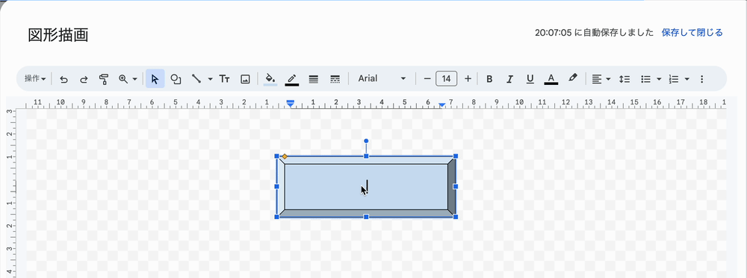
Task: Apply a bulleted list
Action: 645,79
